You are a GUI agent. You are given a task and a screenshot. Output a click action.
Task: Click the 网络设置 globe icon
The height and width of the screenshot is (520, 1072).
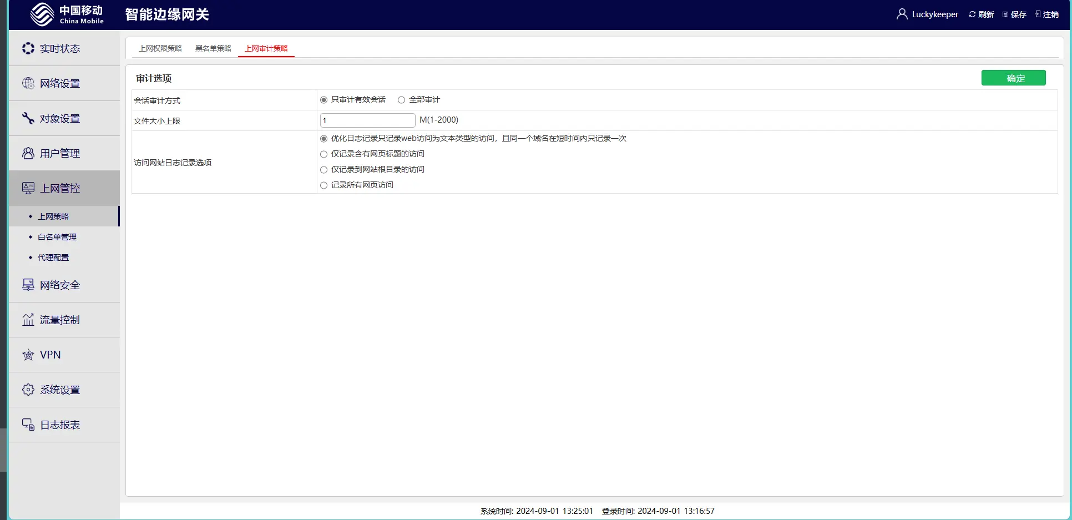coord(28,83)
